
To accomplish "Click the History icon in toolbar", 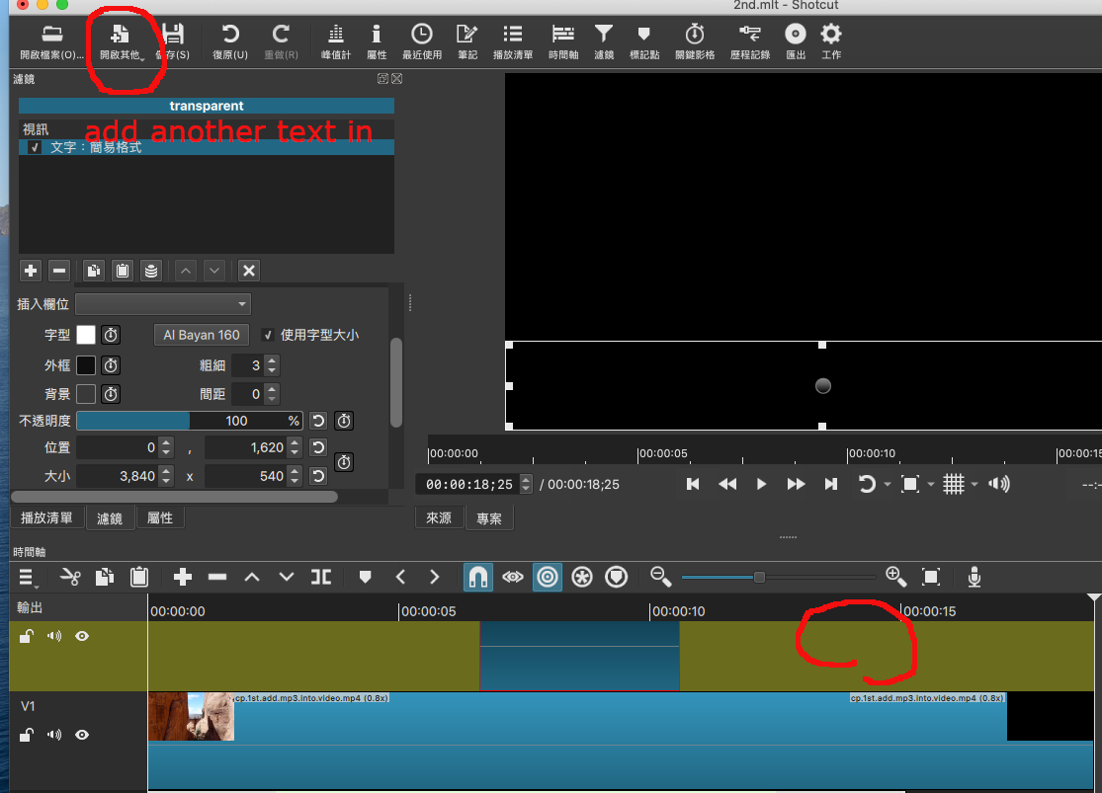I will [749, 41].
